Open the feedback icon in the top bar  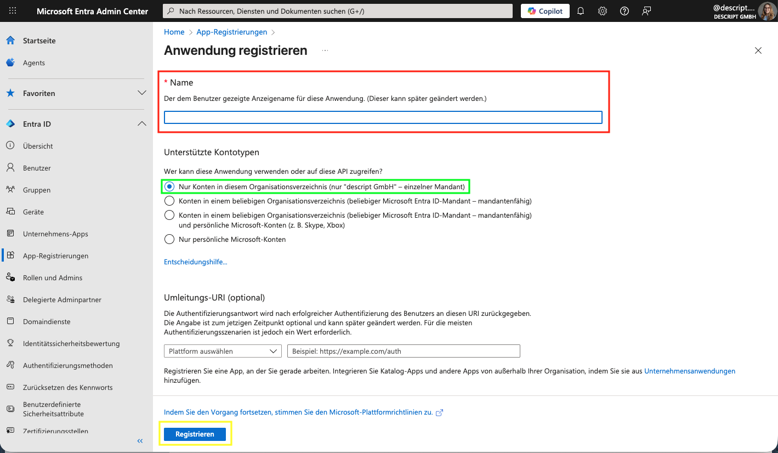[646, 10]
